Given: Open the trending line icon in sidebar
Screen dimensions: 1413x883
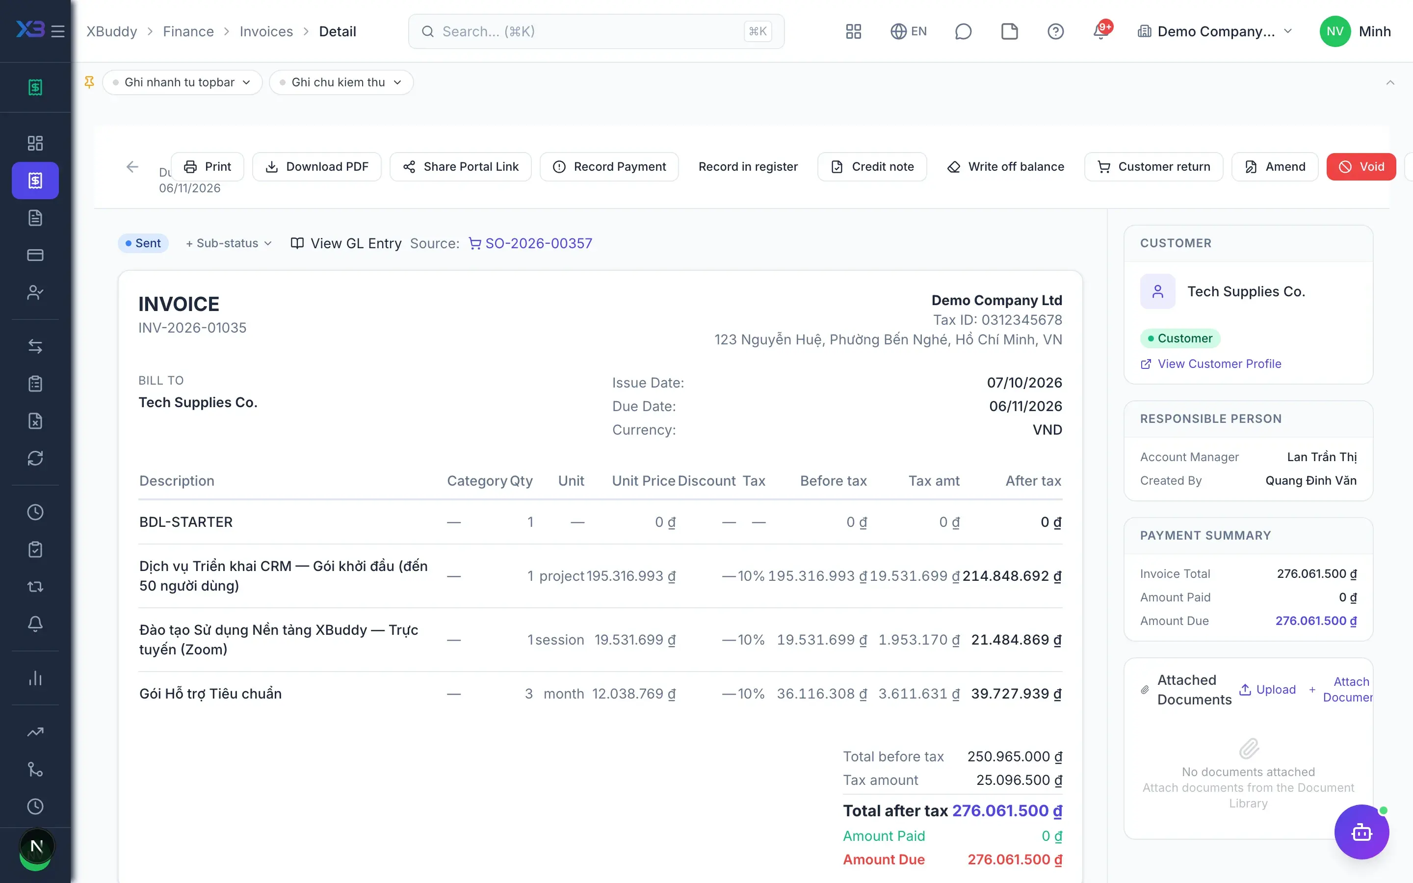Looking at the screenshot, I should [35, 732].
